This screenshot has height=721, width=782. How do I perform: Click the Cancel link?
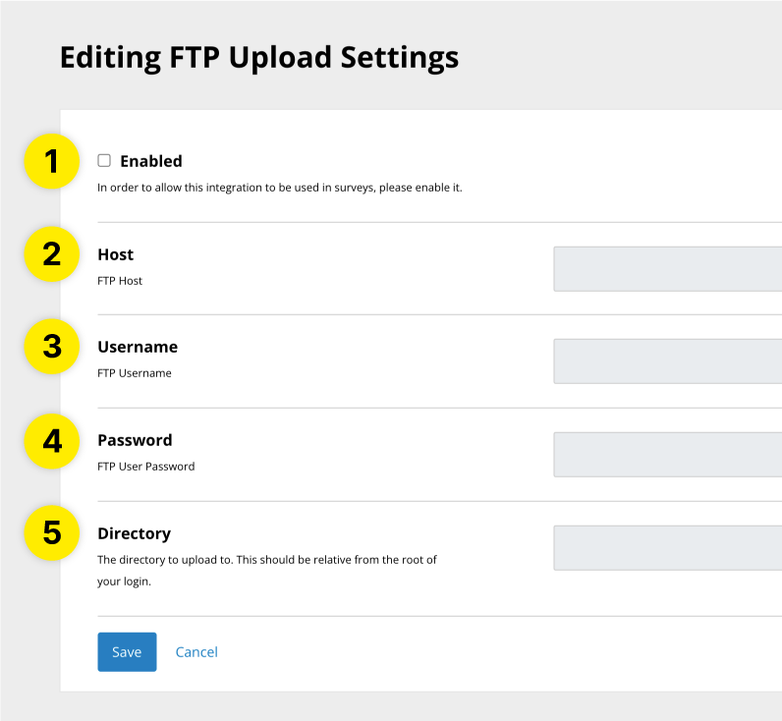click(196, 652)
